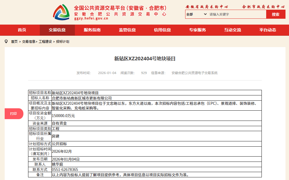Click the location pin icon in breadcrumb
The height and width of the screenshot is (180, 289).
click(6, 42)
